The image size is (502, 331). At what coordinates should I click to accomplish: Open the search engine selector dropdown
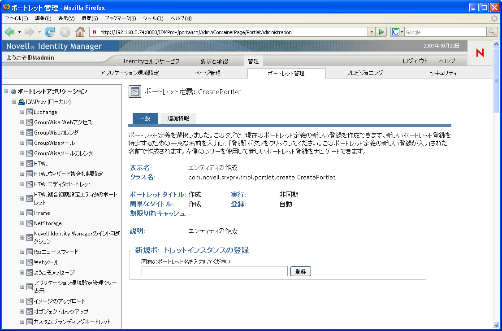(x=402, y=32)
